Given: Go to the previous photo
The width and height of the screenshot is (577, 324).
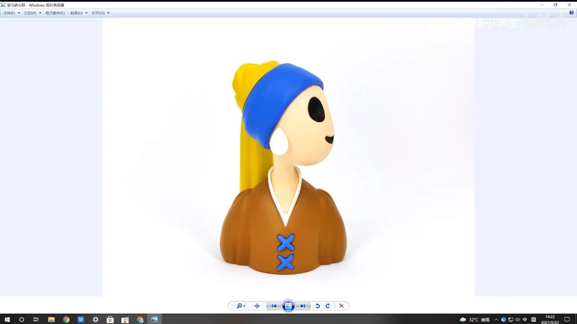Looking at the screenshot, I should [x=274, y=306].
